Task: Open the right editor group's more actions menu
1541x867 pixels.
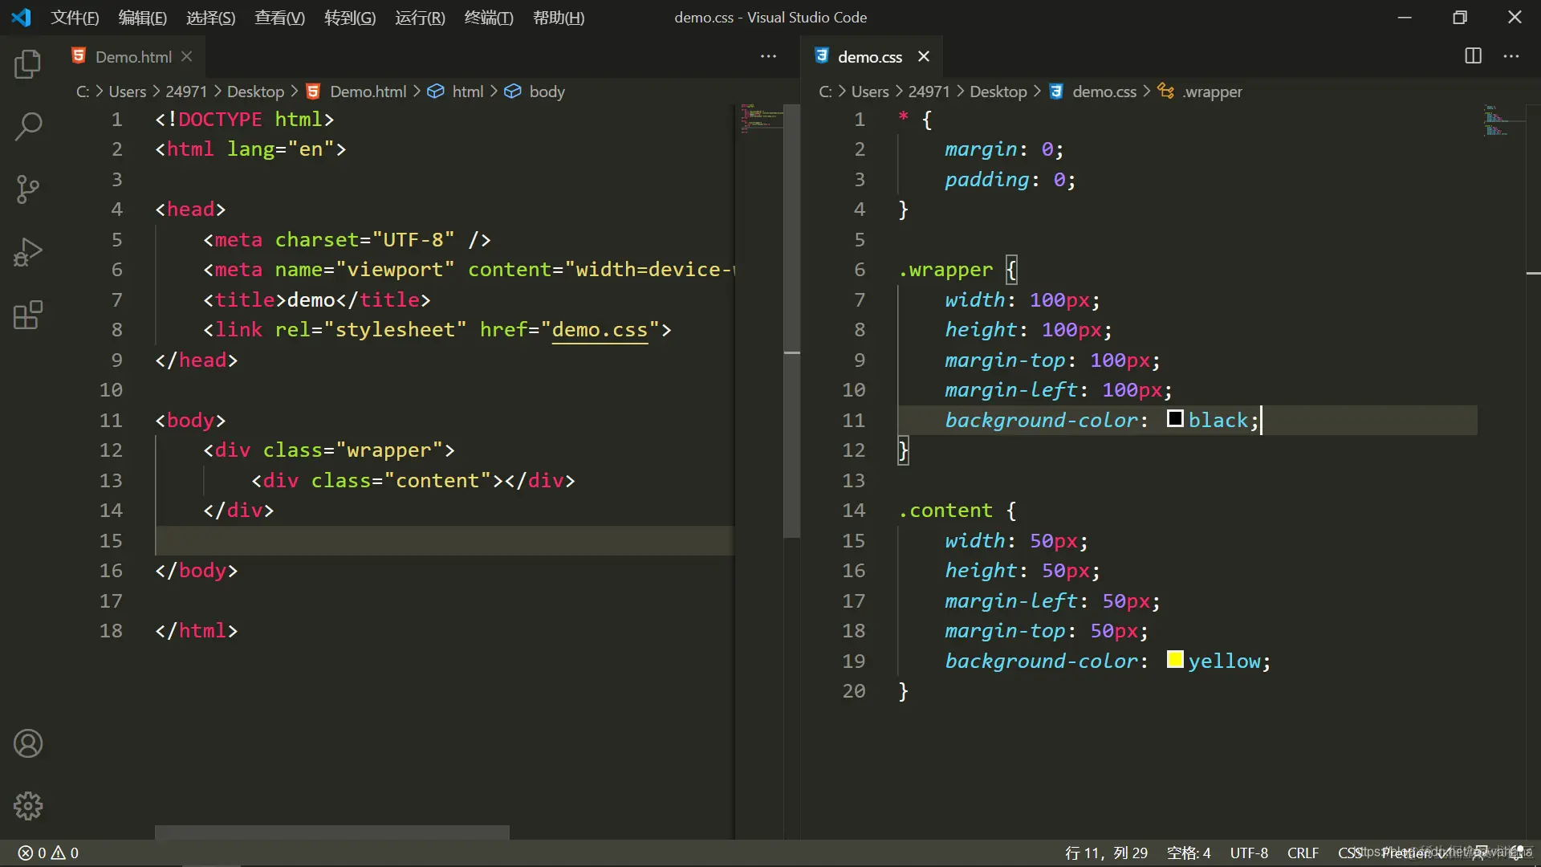Action: pos(1511,56)
